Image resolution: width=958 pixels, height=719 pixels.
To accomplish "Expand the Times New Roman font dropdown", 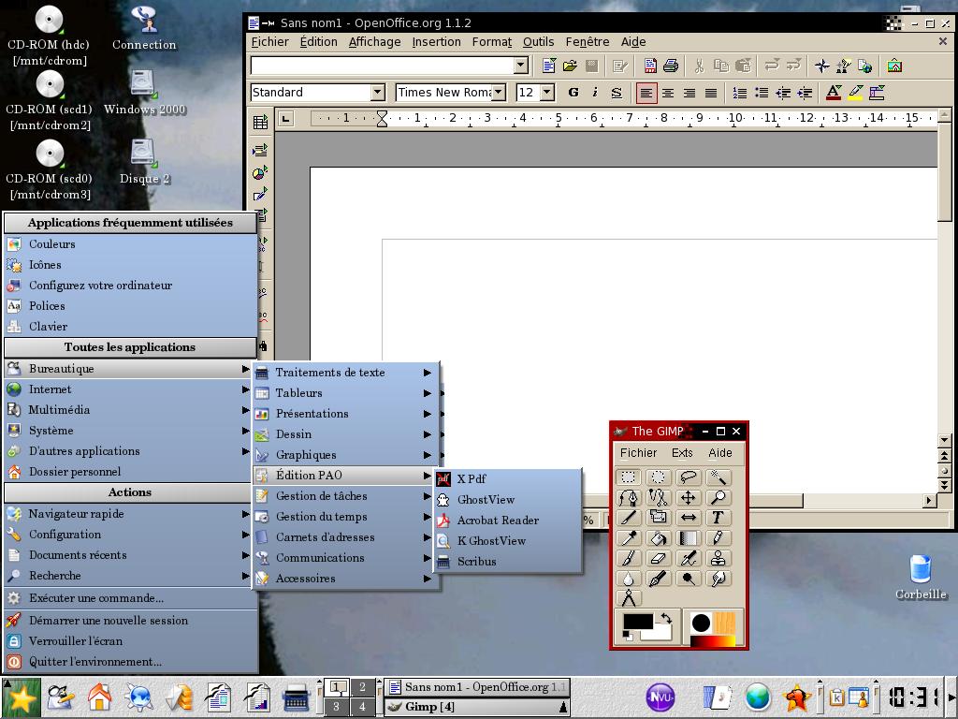I will [x=500, y=93].
